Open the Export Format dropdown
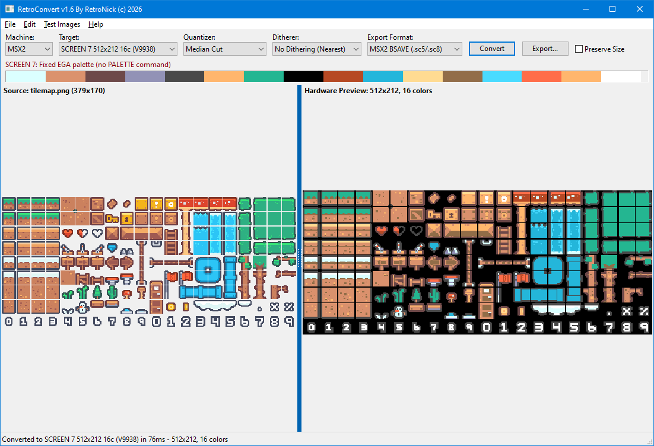The image size is (654, 446). pos(415,49)
